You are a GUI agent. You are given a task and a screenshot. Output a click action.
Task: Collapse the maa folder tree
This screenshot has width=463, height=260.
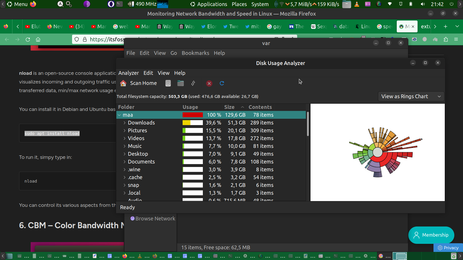pos(119,115)
